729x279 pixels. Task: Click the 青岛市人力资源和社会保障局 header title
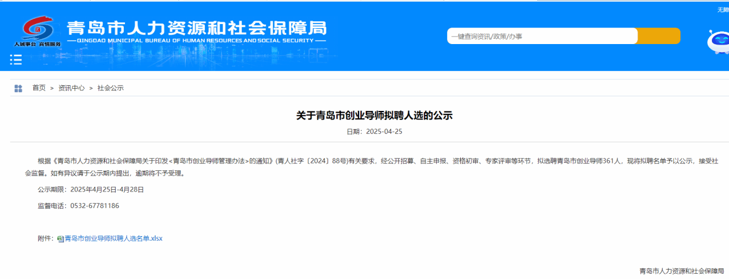pyautogui.click(x=196, y=28)
